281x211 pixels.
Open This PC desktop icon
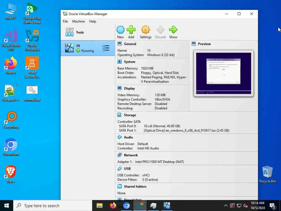click(11, 12)
